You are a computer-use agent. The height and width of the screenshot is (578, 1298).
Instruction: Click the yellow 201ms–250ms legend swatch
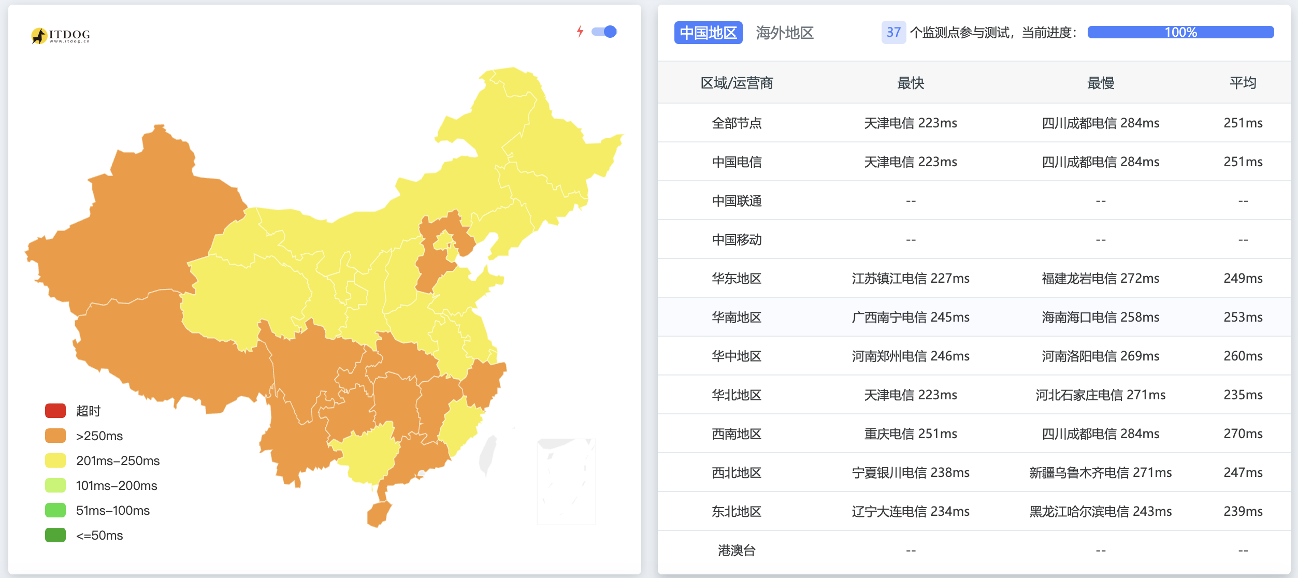click(55, 460)
